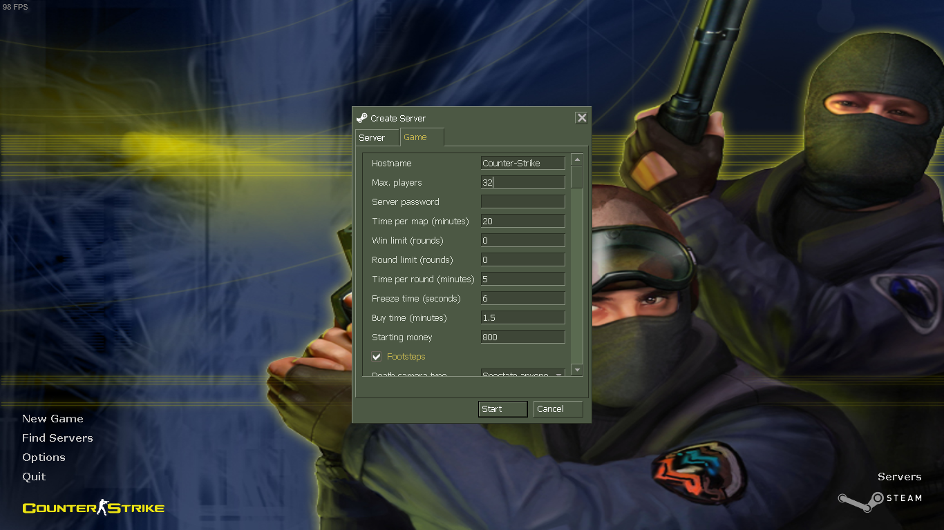Click the Server password field

point(523,202)
